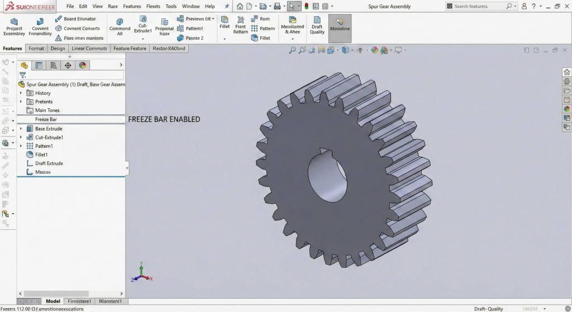Expand the History tree node
572x312 pixels.
click(x=21, y=93)
